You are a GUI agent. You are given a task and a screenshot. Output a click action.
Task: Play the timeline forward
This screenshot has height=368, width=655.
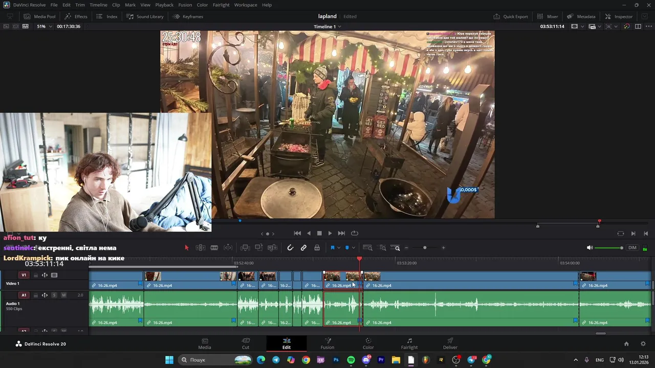point(330,234)
